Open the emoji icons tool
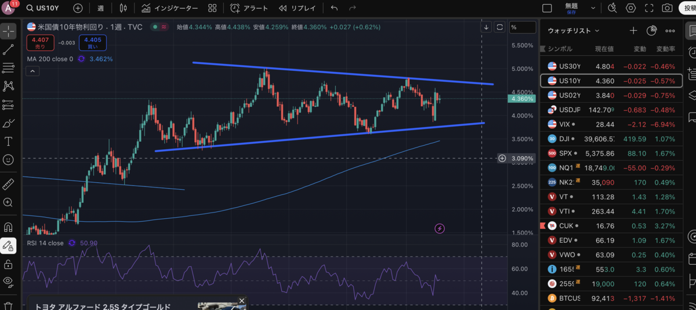The height and width of the screenshot is (310, 696). click(x=8, y=159)
